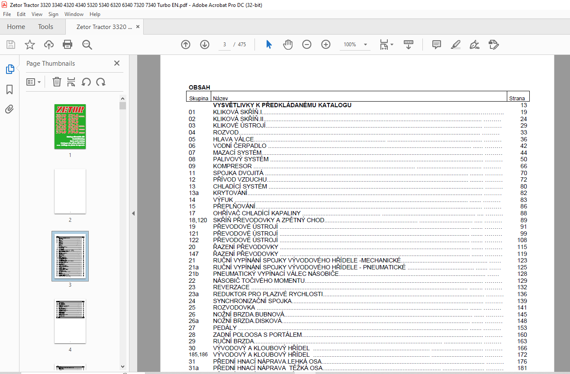Add a sticky note comment
Screen dimensions: 570x374
click(x=437, y=45)
